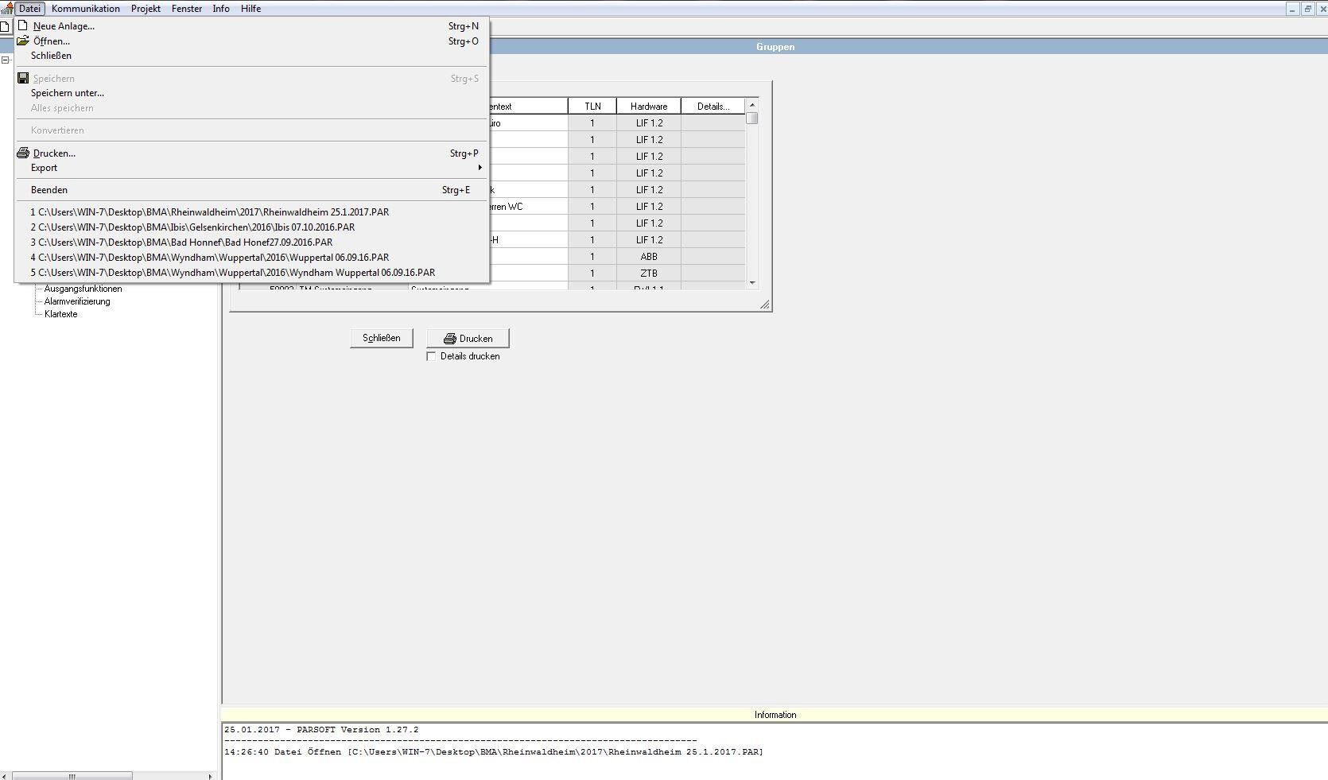The height and width of the screenshot is (780, 1328).
Task: Click the resize grip of the Gruppen table
Action: (x=764, y=304)
